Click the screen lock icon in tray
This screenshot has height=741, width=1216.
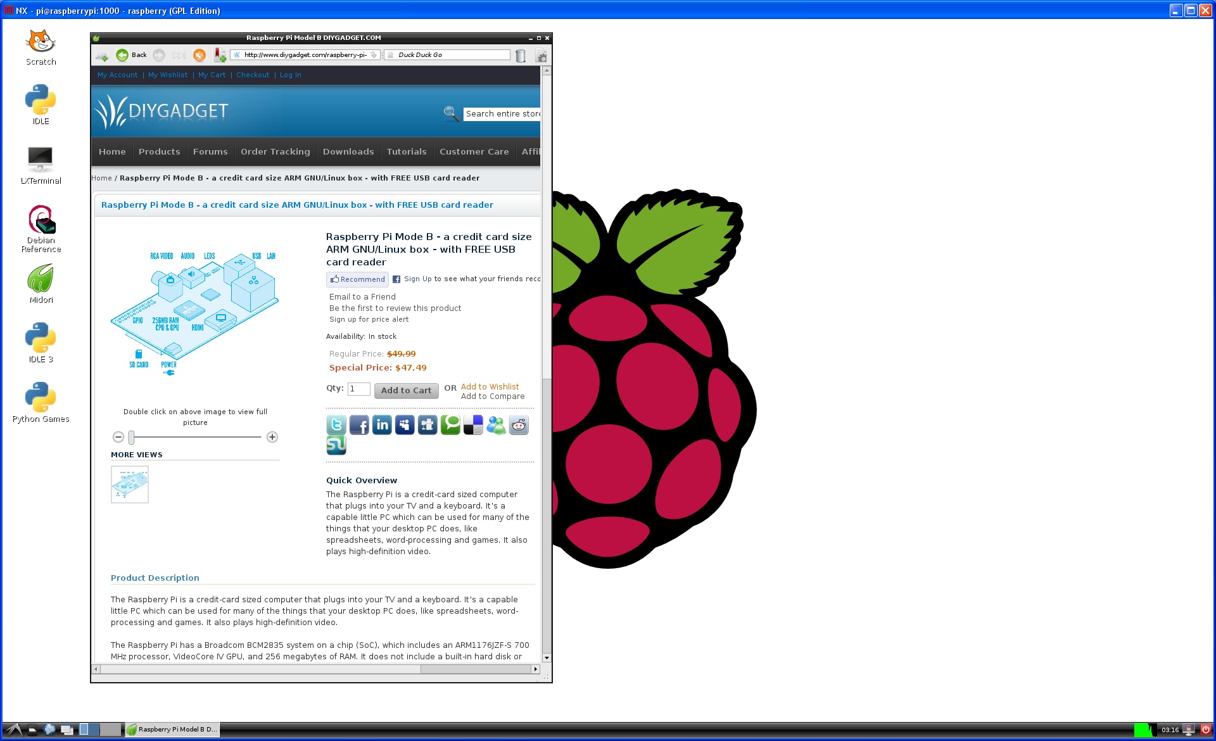[1189, 730]
